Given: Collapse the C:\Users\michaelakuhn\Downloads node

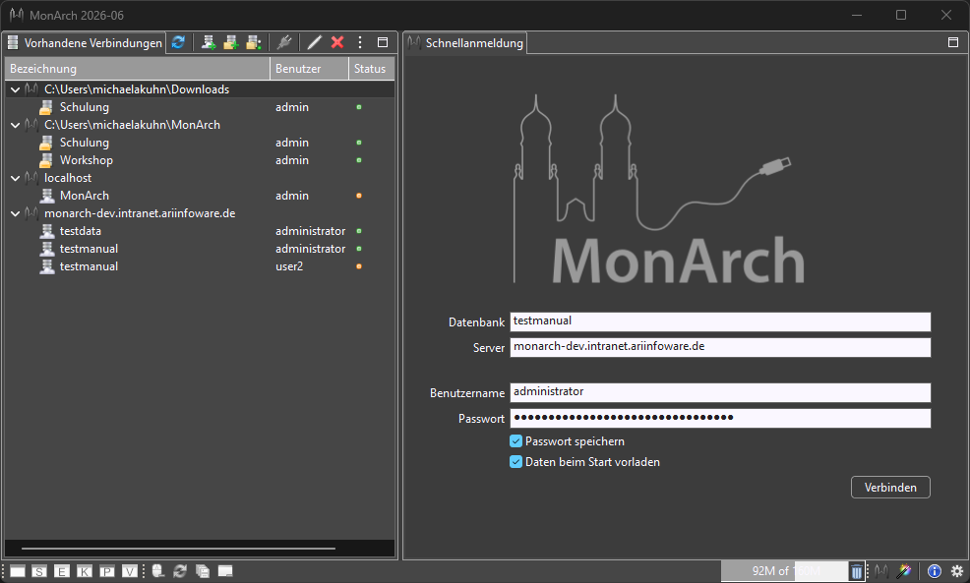Looking at the screenshot, I should [x=16, y=89].
